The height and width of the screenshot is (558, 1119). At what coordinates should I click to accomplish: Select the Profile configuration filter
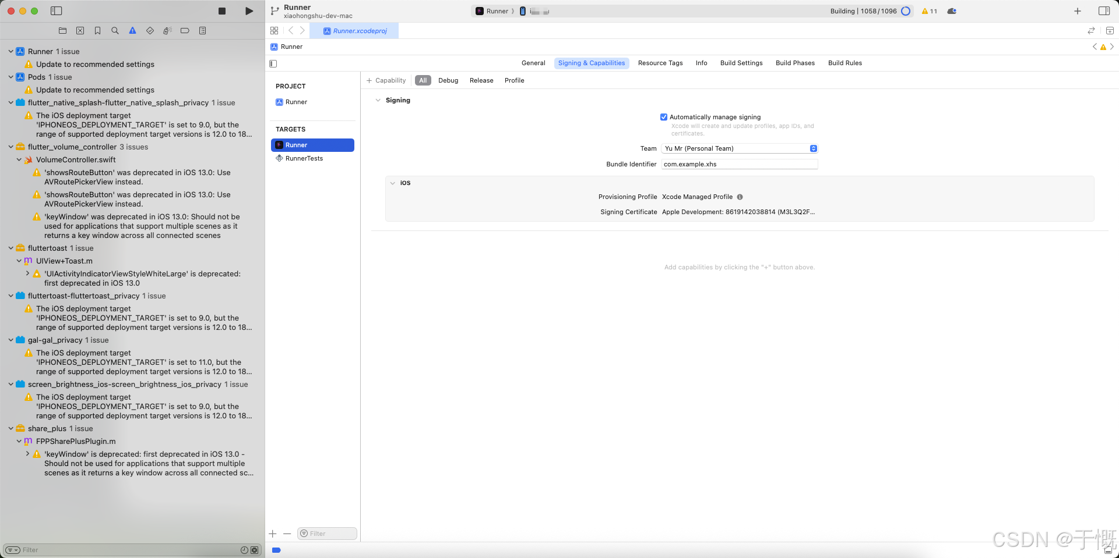pyautogui.click(x=515, y=81)
